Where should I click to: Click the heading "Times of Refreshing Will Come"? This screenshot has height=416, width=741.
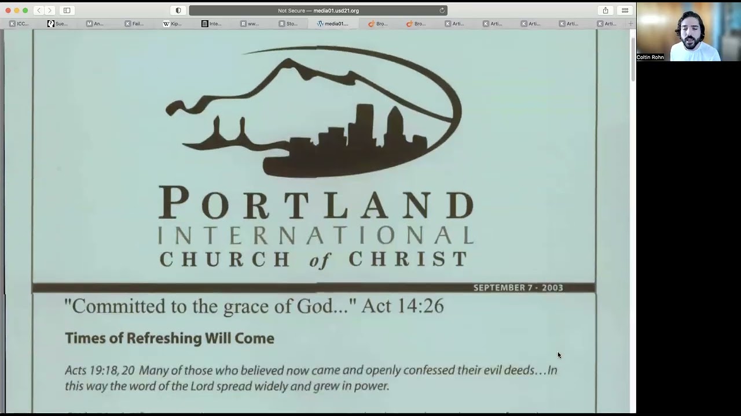[170, 338]
